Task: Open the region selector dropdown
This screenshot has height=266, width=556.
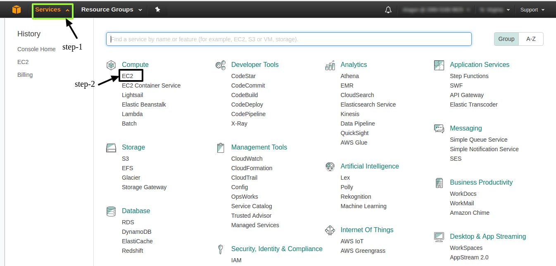Action: pos(494,9)
